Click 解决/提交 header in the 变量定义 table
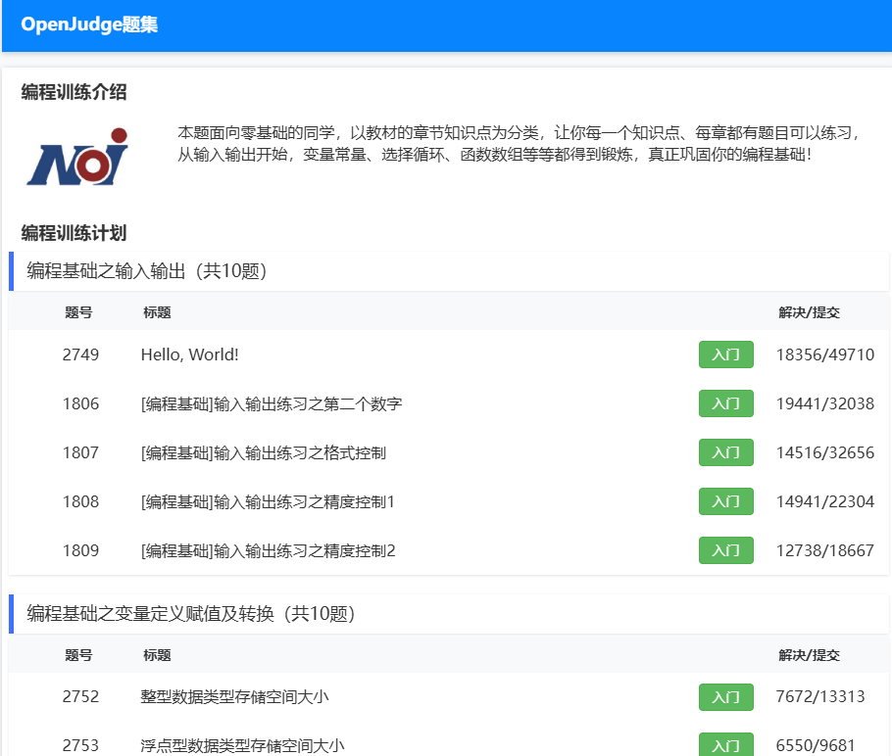 [809, 655]
